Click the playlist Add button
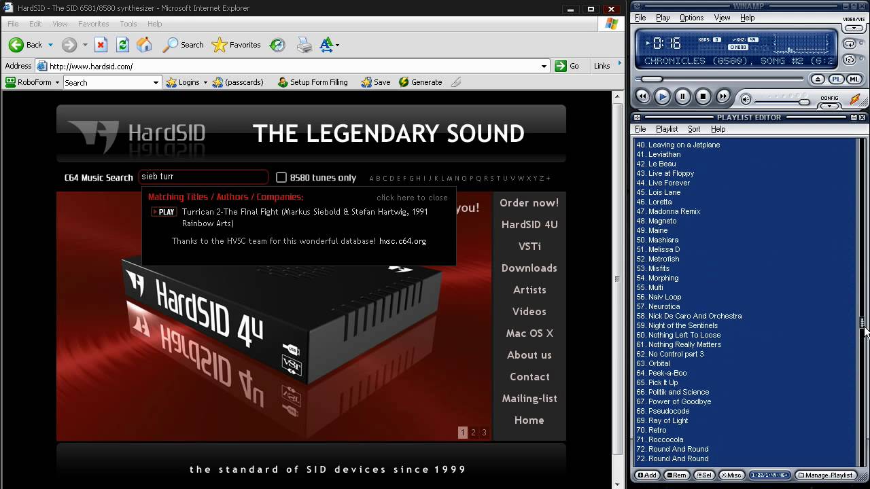This screenshot has height=489, width=870. click(646, 475)
